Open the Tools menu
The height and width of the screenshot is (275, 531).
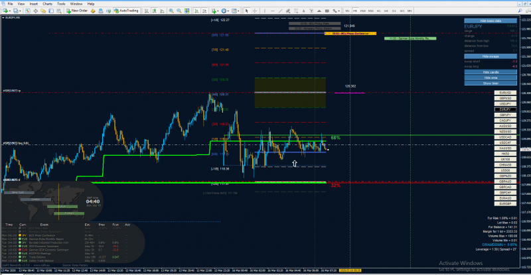(x=61, y=4)
